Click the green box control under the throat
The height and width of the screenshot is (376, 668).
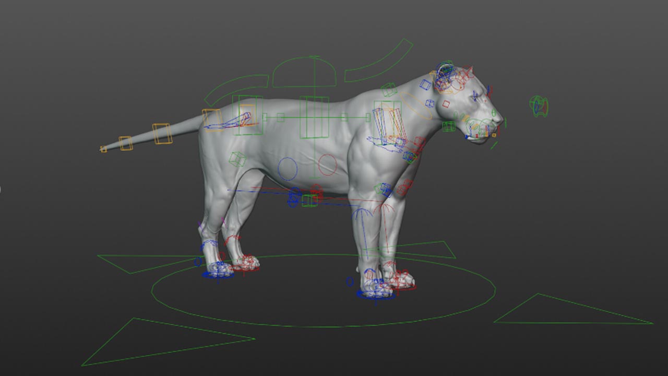coord(448,126)
